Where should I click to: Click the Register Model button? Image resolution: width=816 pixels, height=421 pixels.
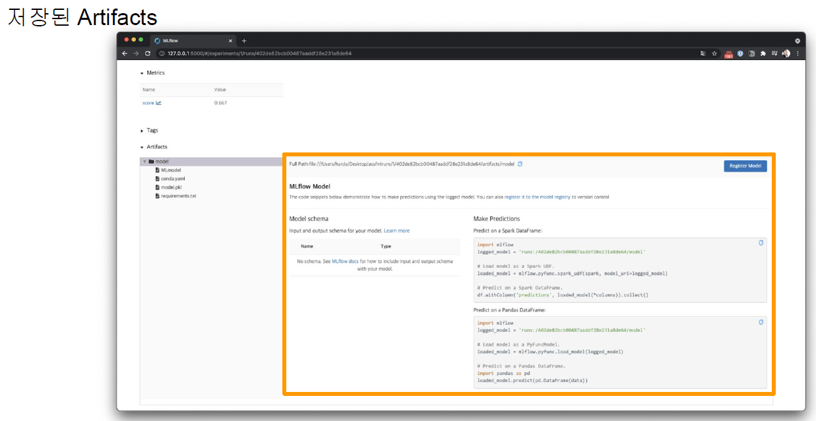tap(745, 166)
